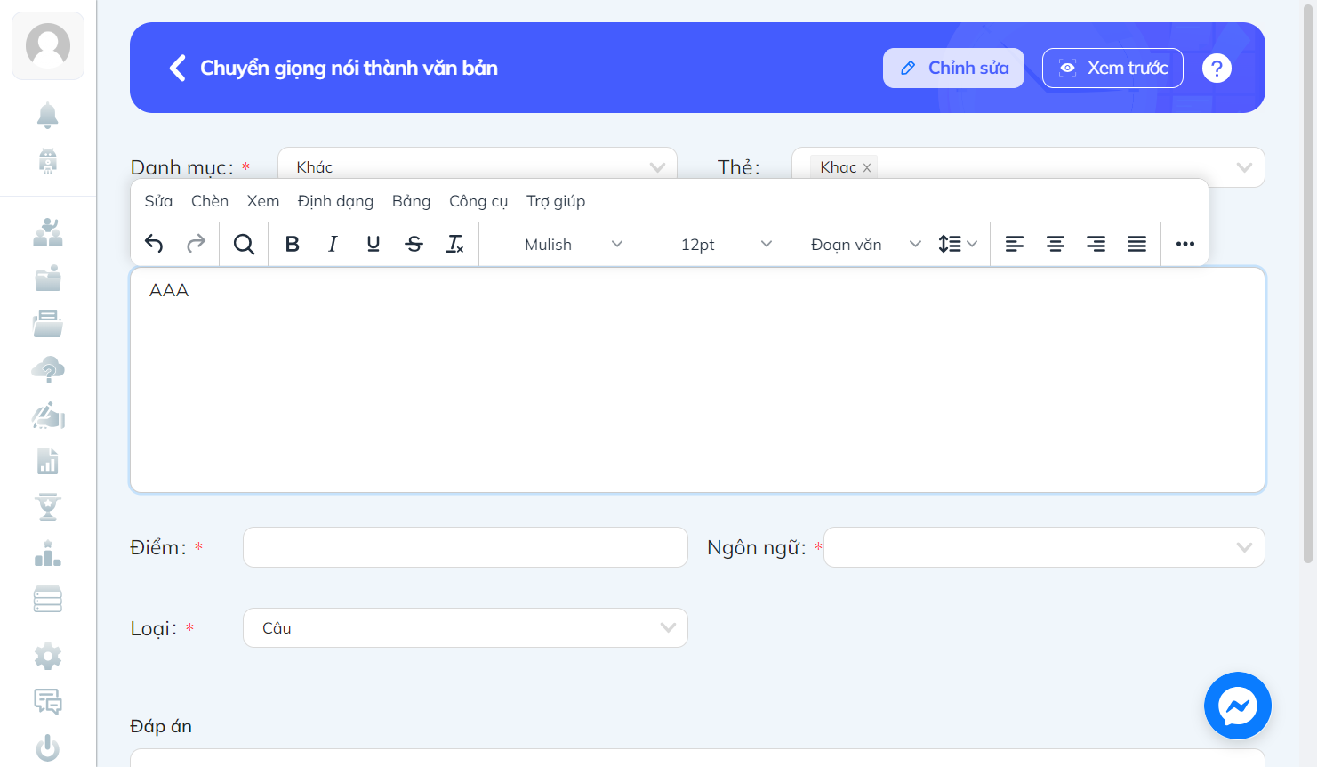1317x767 pixels.
Task: Focus the Điểm input field
Action: point(465,547)
